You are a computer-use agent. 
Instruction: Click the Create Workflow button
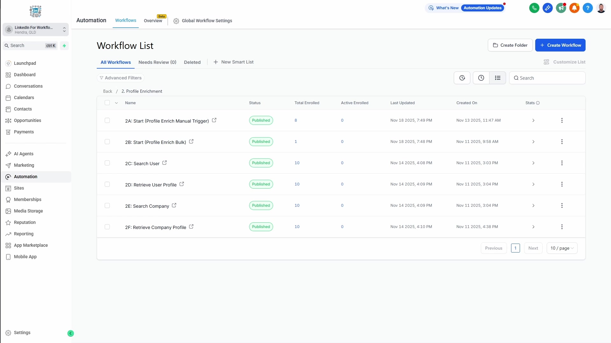tap(560, 45)
